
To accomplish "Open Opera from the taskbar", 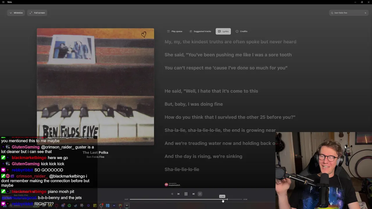I will pyautogui.click(x=56, y=206).
